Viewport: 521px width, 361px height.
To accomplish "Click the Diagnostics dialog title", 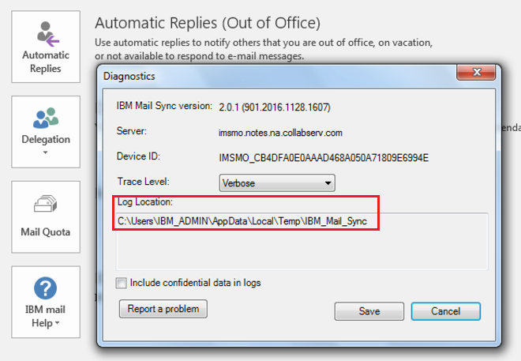I will click(129, 76).
